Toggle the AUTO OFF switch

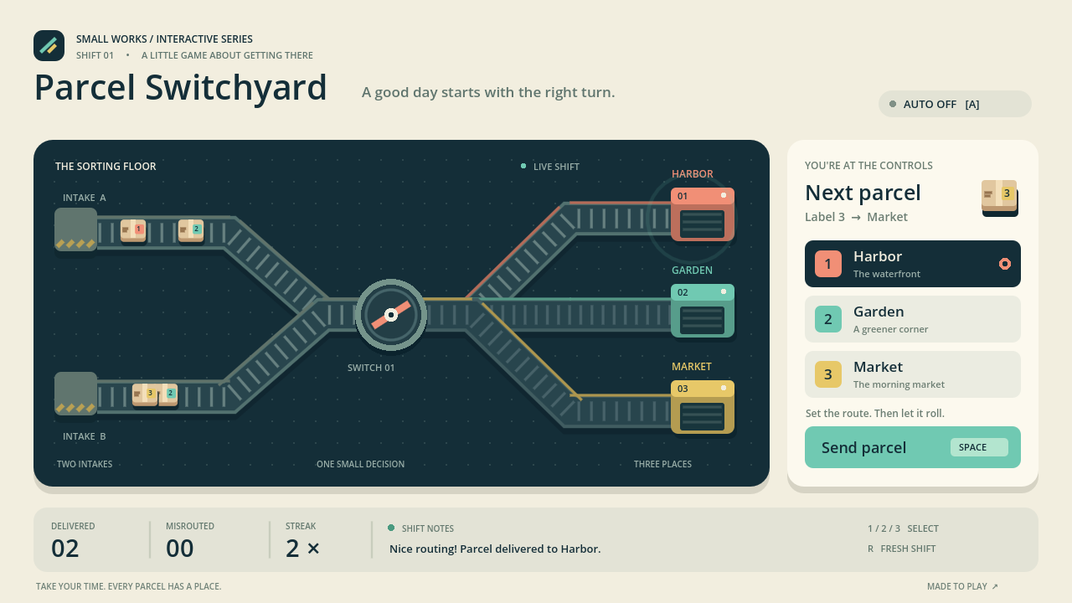click(955, 104)
